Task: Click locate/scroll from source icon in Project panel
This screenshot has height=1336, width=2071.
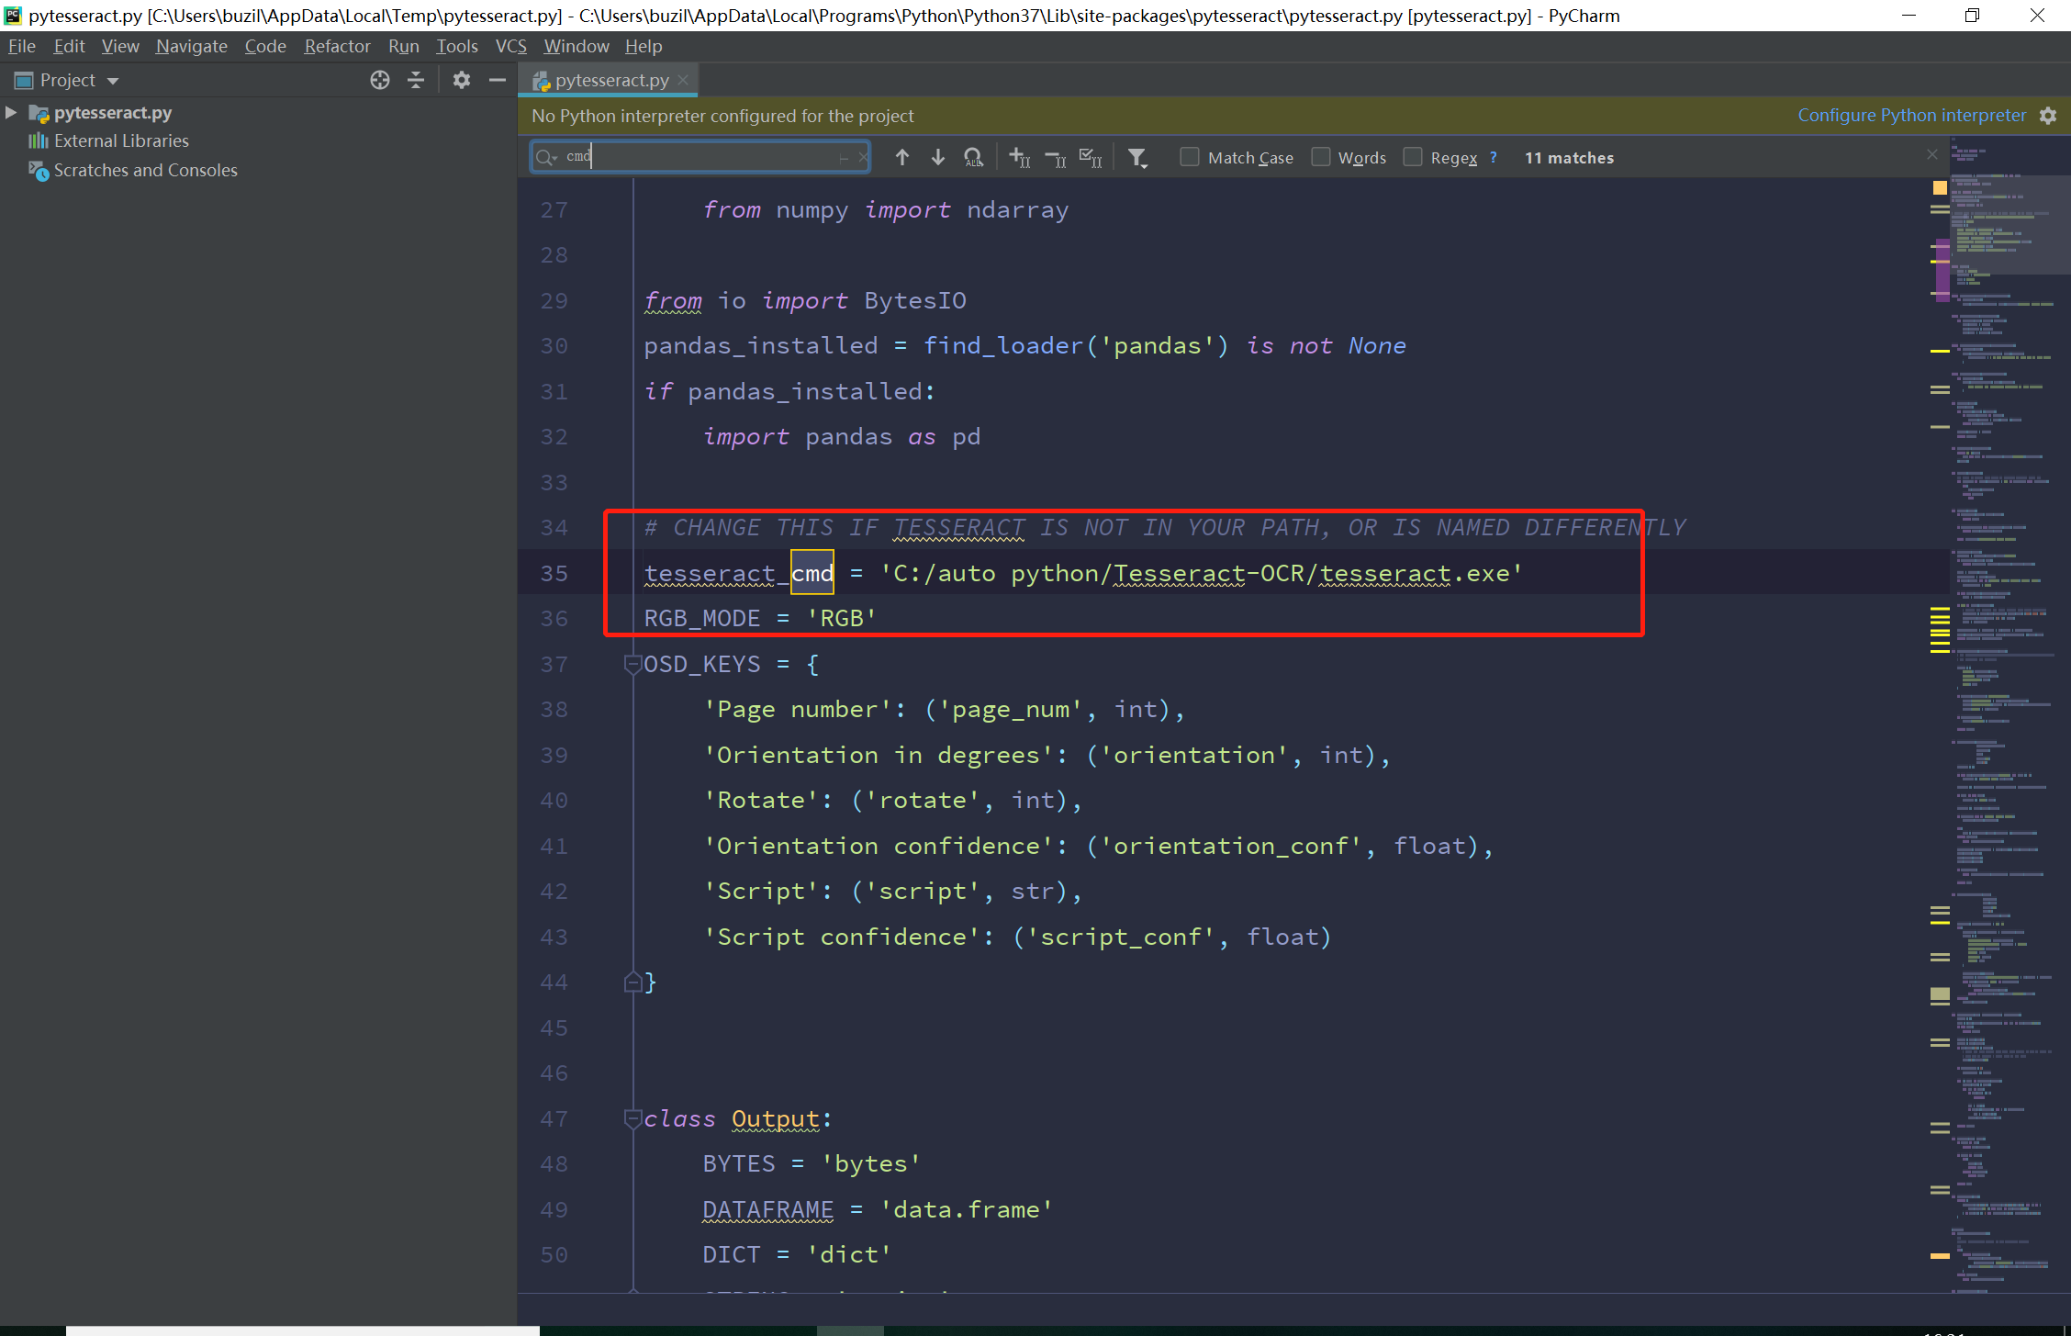Action: tap(380, 81)
